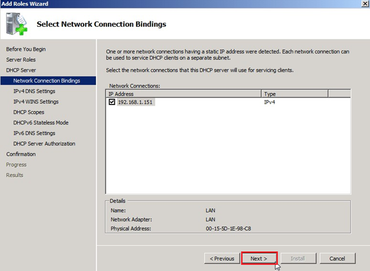Click the Physical Address label

point(131,228)
